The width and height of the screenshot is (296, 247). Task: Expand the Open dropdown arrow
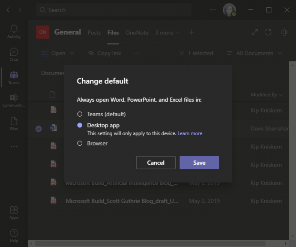[72, 53]
